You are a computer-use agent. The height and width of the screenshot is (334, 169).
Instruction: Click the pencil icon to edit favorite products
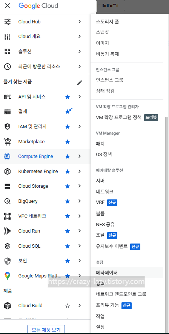pyautogui.click(x=80, y=83)
